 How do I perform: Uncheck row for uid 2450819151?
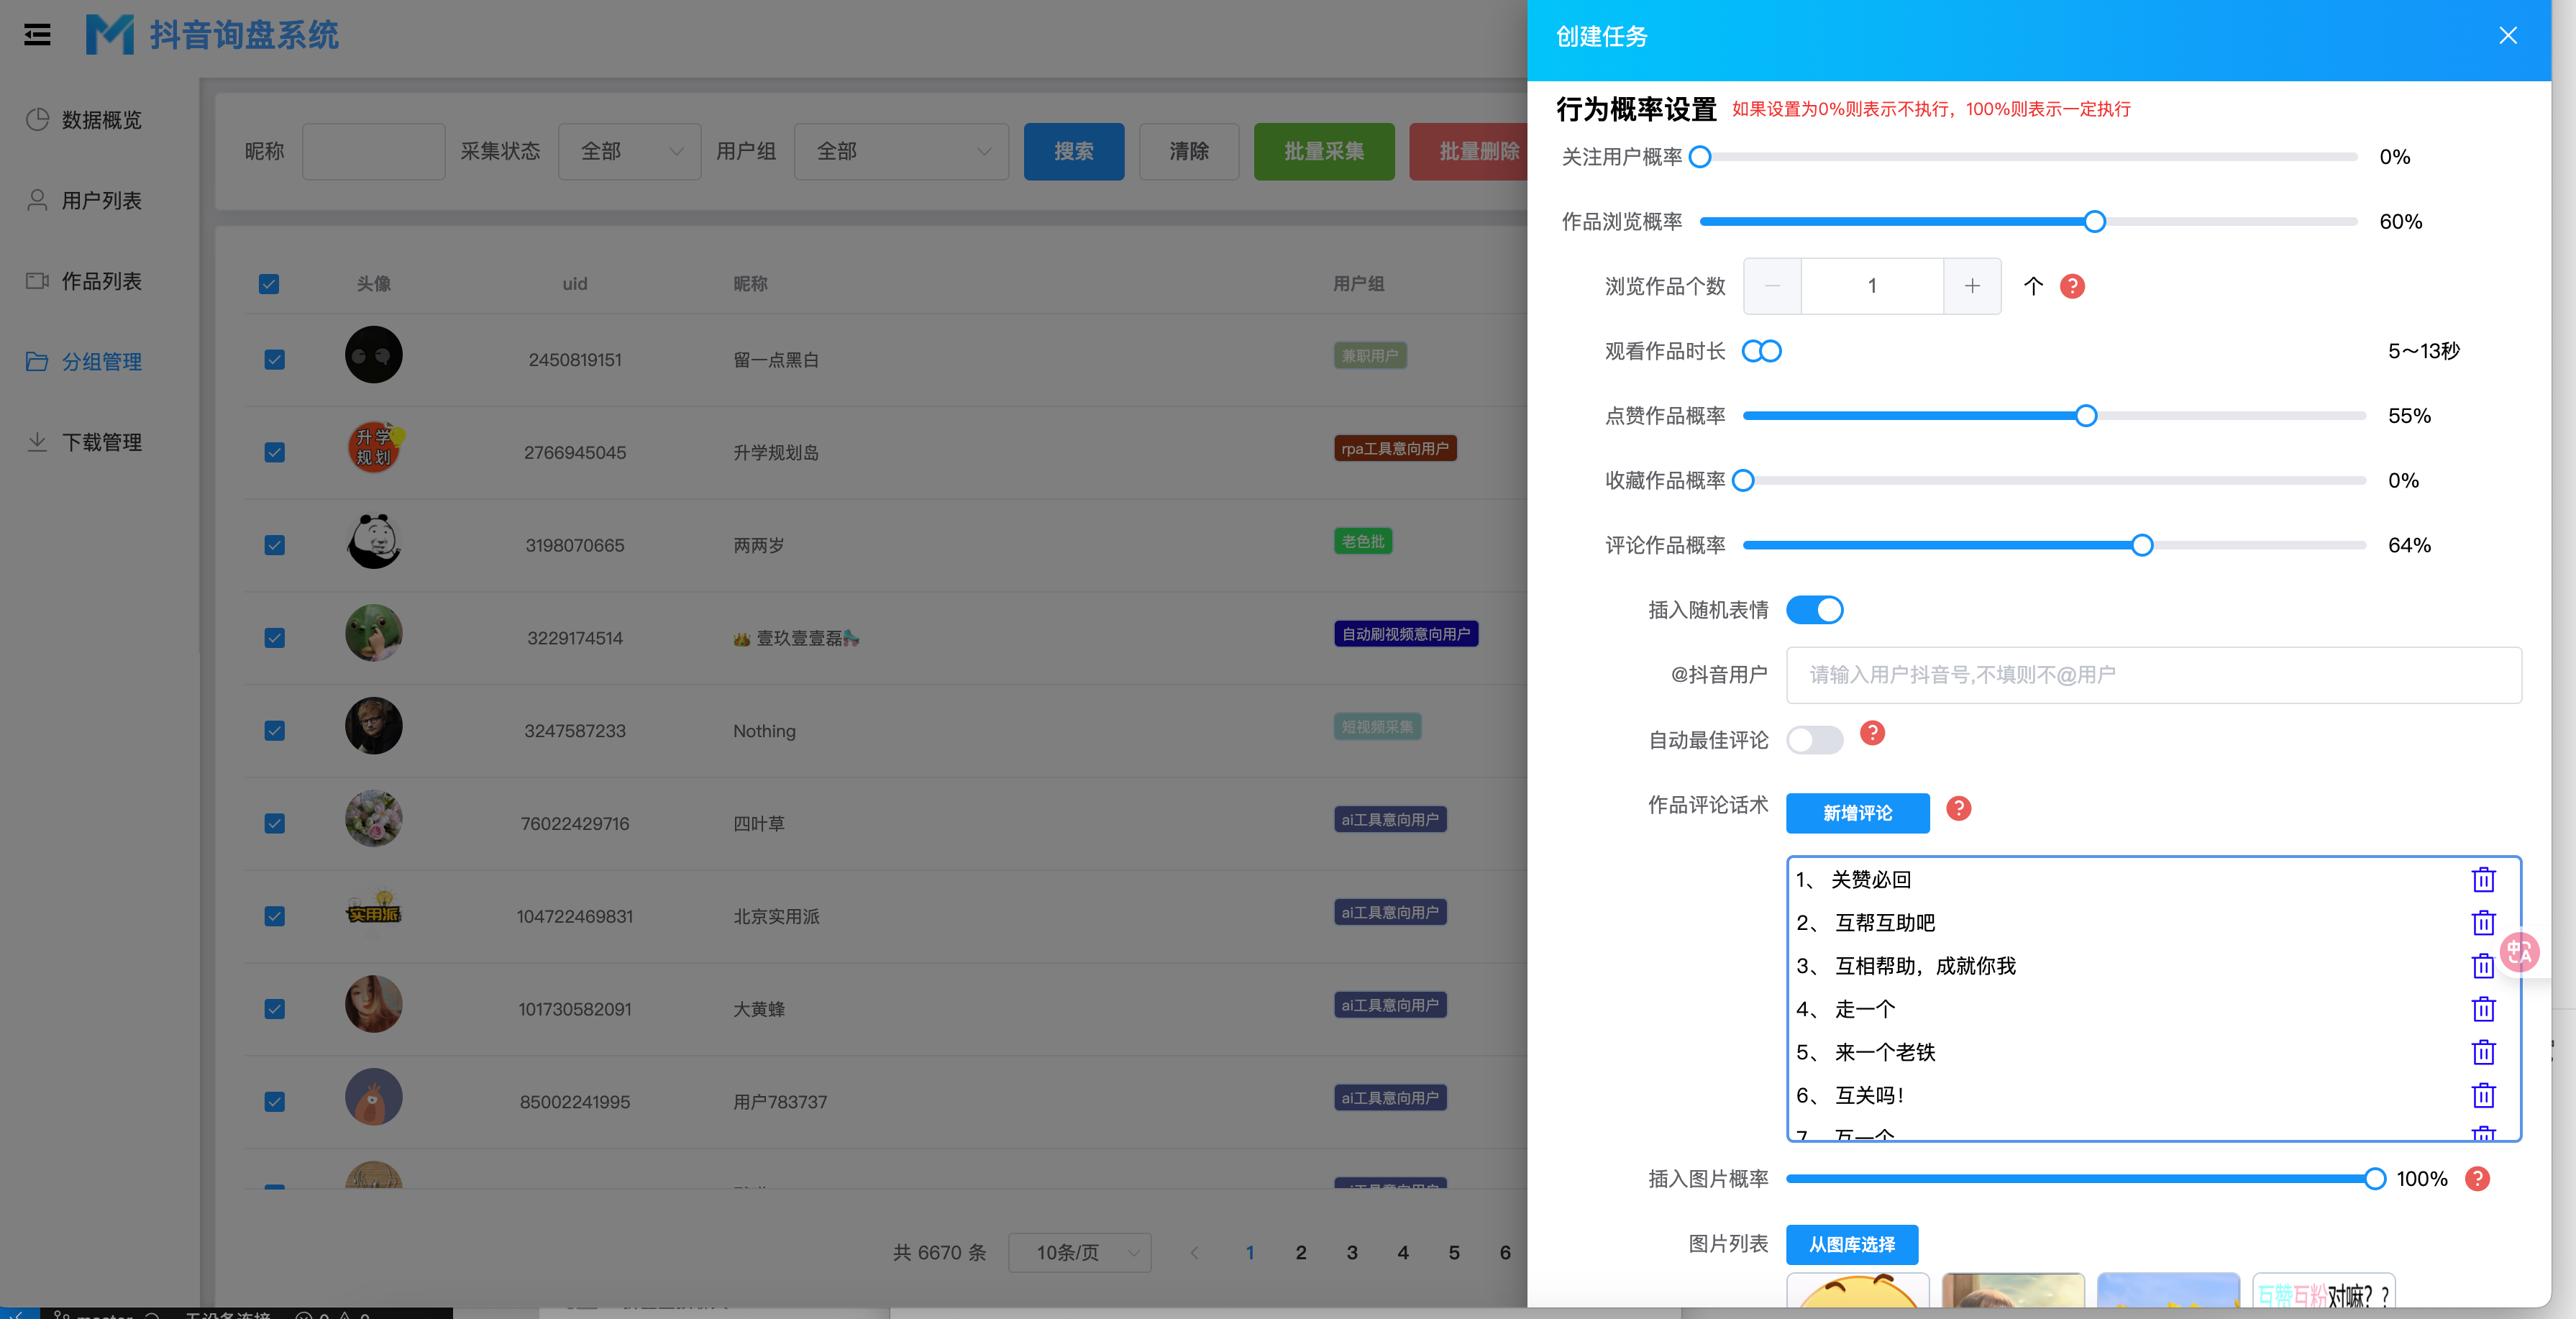274,359
